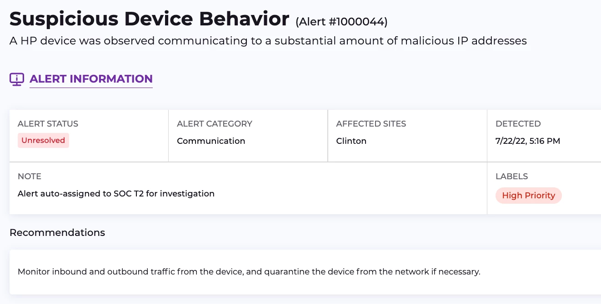Click the monitor alert icon beside Alert Information

[x=17, y=79]
